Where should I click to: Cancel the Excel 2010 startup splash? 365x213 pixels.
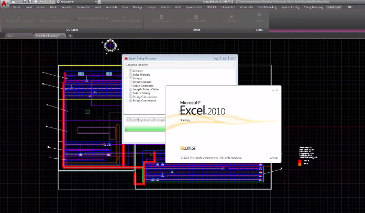273,158
